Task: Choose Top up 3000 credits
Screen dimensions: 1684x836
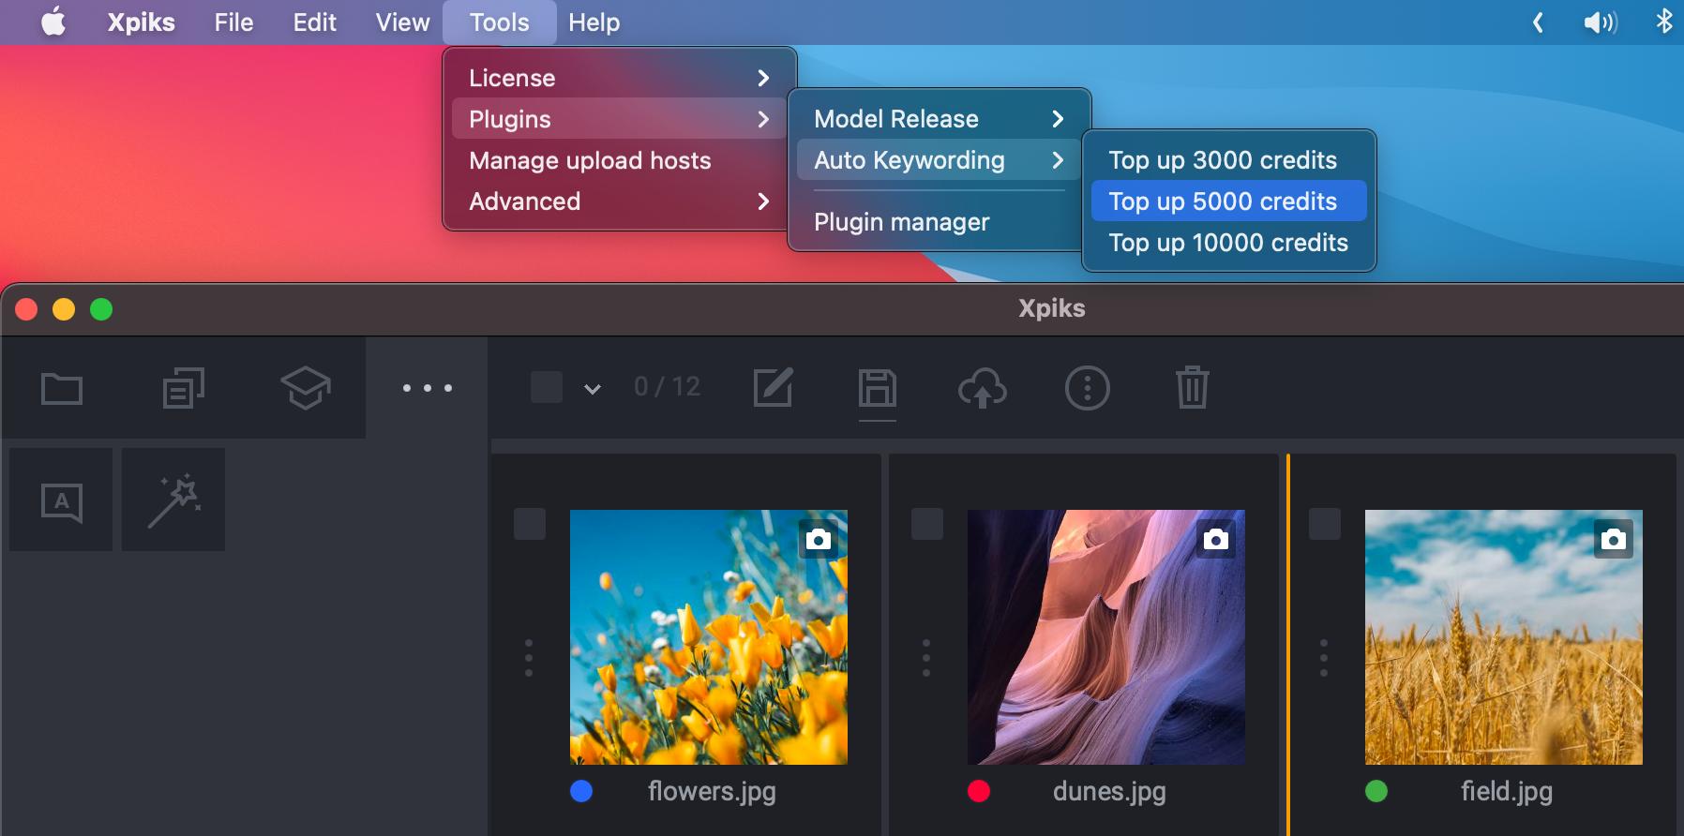Action: click(1229, 160)
